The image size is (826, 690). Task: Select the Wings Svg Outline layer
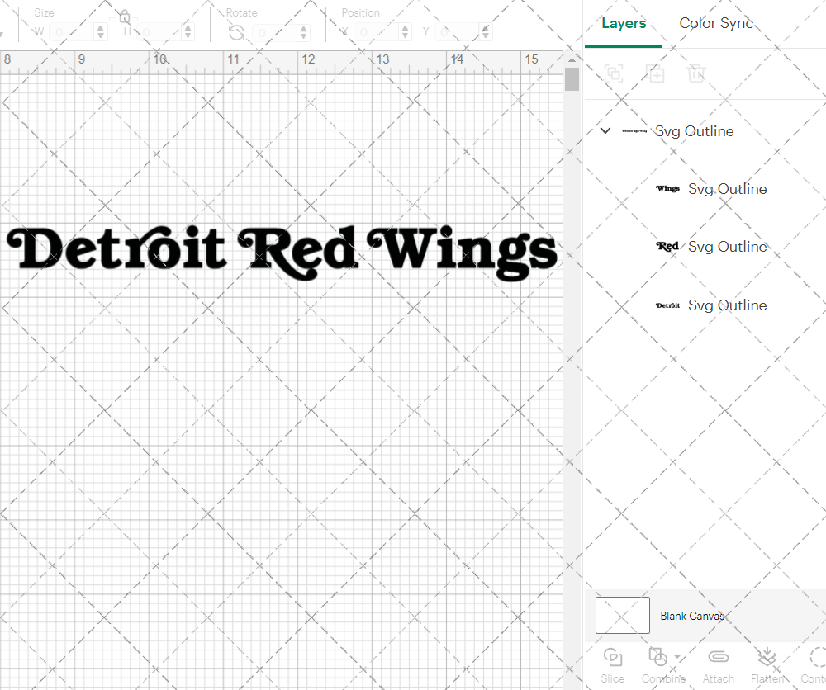point(711,189)
